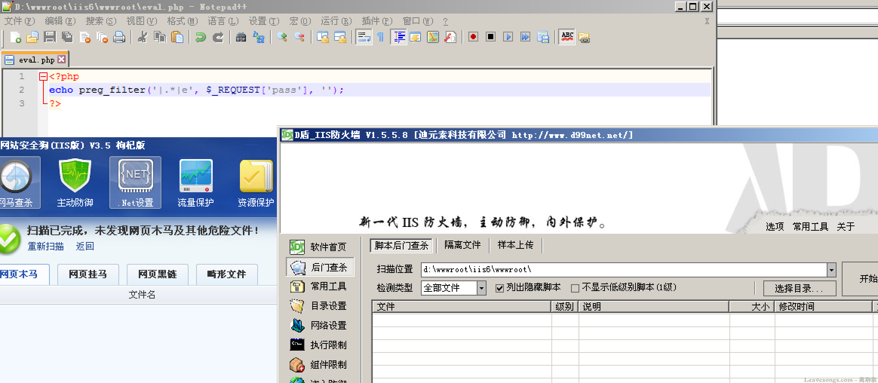Click the 流量保护 chart icon
The width and height of the screenshot is (878, 383).
[196, 182]
